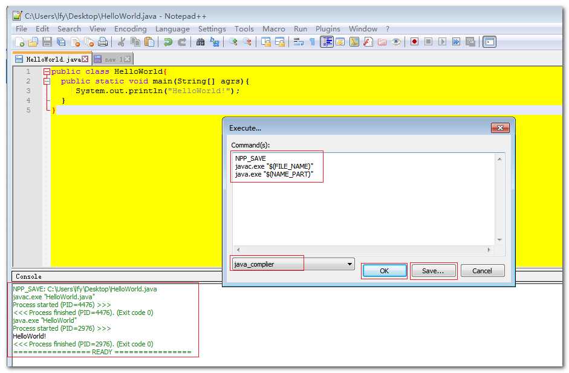
Task: Click the Stop recording macro icon
Action: (x=428, y=42)
